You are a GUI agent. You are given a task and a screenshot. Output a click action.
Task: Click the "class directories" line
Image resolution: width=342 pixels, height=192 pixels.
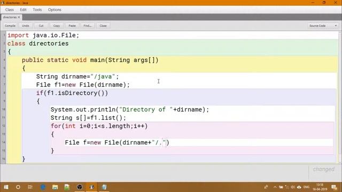(x=38, y=44)
